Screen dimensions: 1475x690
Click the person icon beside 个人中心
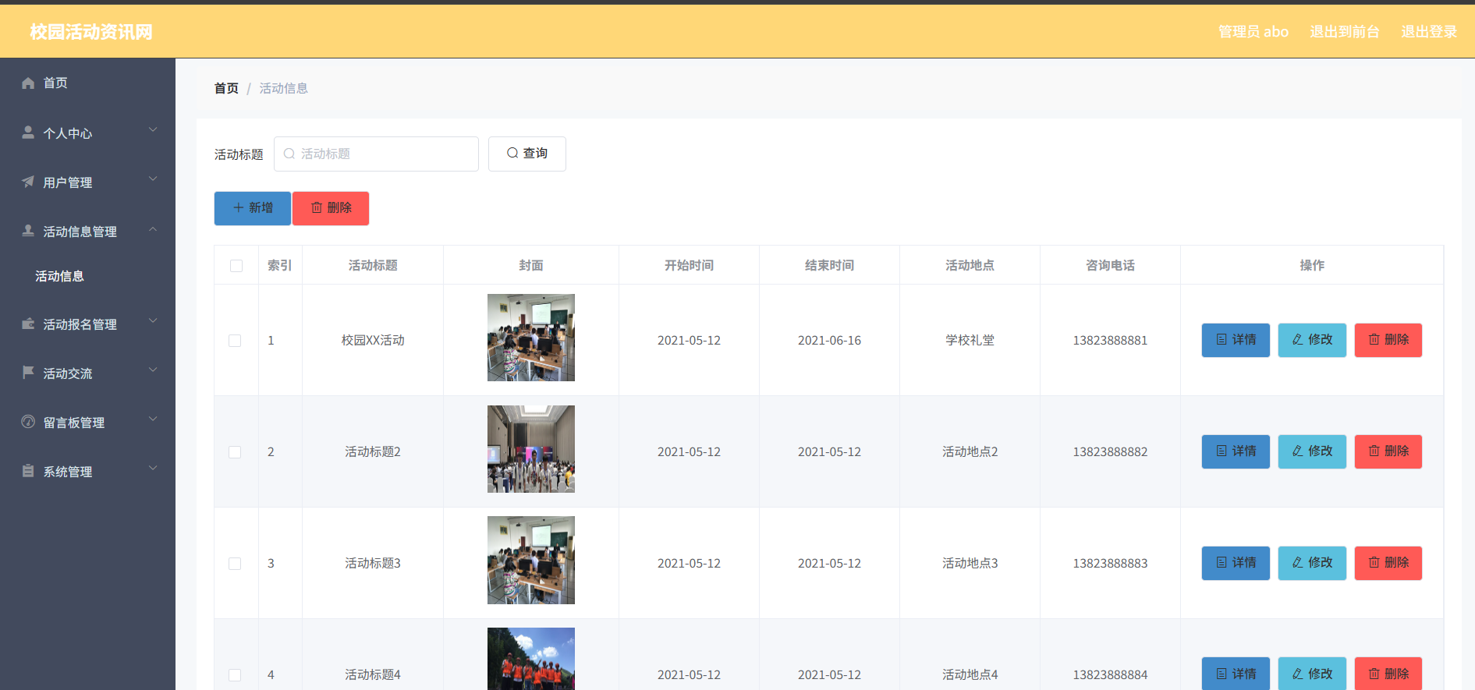[28, 133]
